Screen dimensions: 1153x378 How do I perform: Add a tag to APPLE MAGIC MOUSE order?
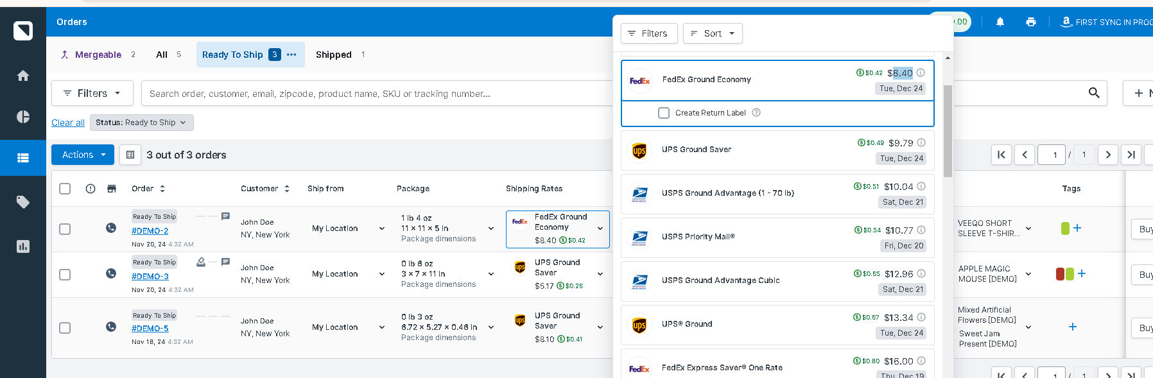(x=1082, y=273)
